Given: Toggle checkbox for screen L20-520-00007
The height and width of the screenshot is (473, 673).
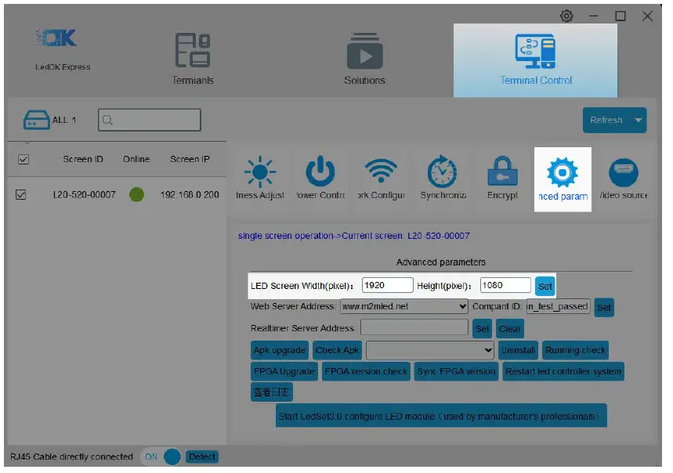Looking at the screenshot, I should click(x=20, y=195).
